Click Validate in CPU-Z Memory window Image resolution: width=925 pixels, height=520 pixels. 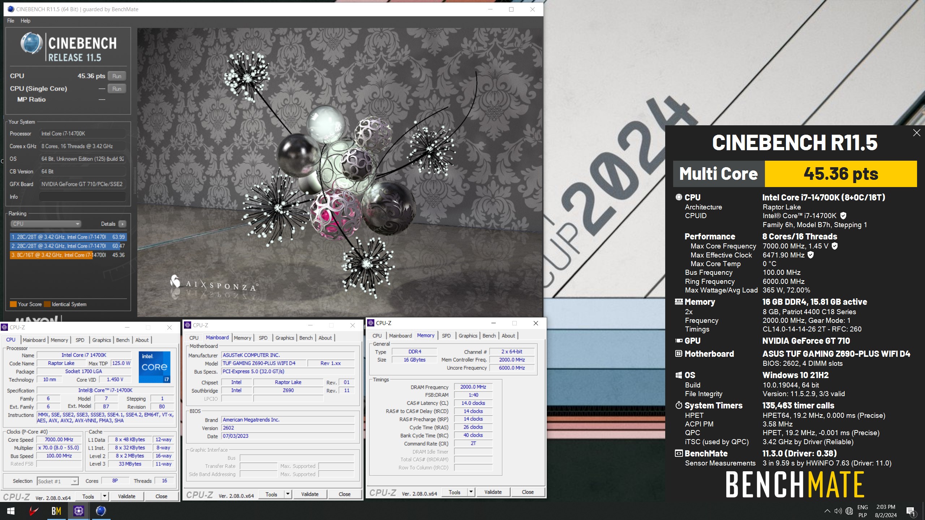coord(493,492)
